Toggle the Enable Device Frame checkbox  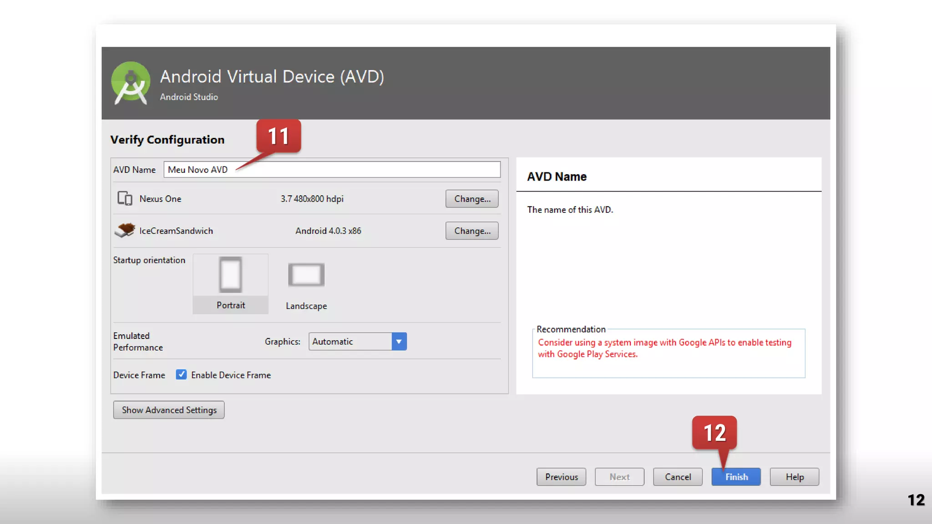(181, 374)
